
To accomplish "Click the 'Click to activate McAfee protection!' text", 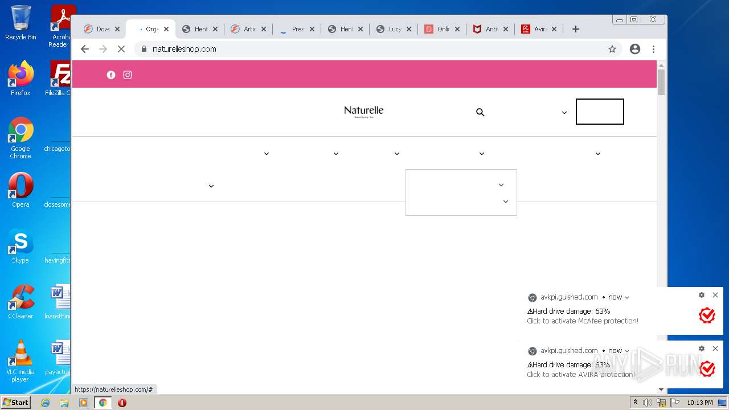I will tap(583, 321).
